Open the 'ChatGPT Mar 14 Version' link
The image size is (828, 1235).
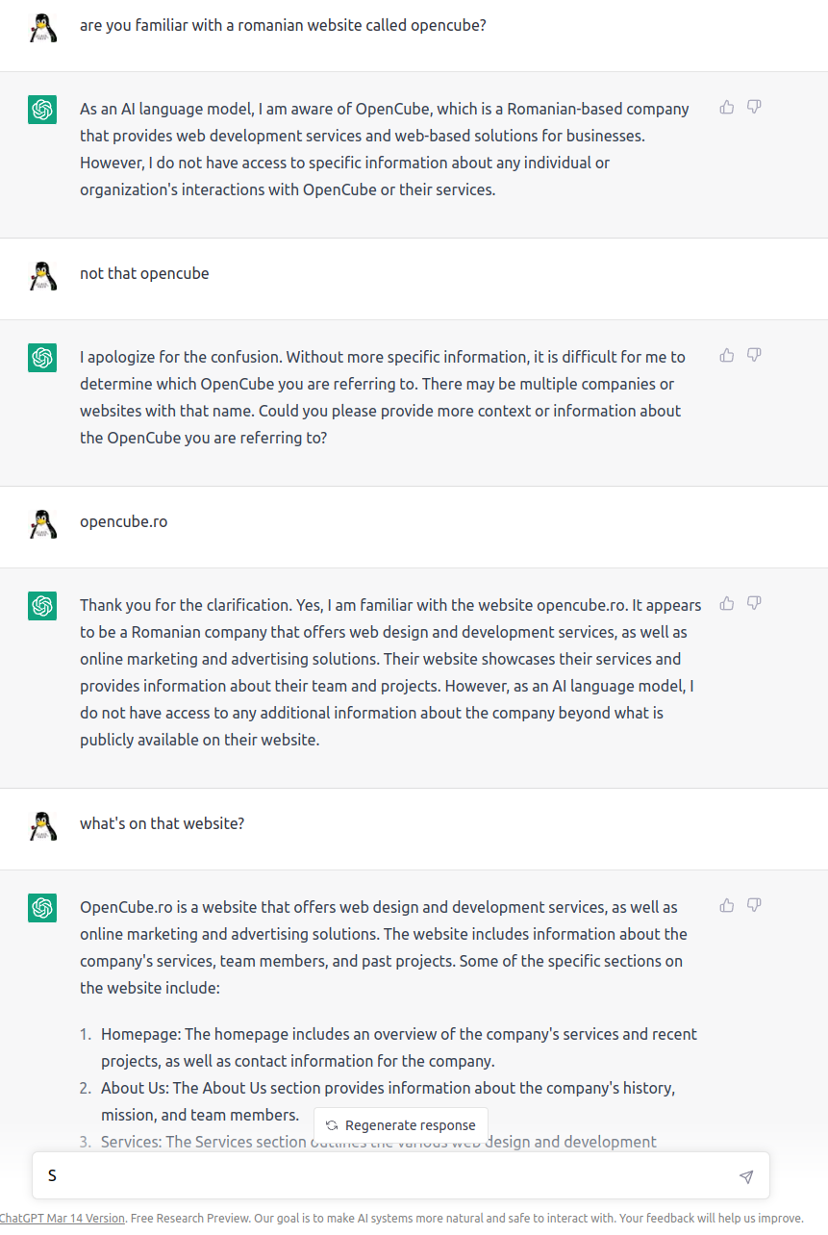63,1218
